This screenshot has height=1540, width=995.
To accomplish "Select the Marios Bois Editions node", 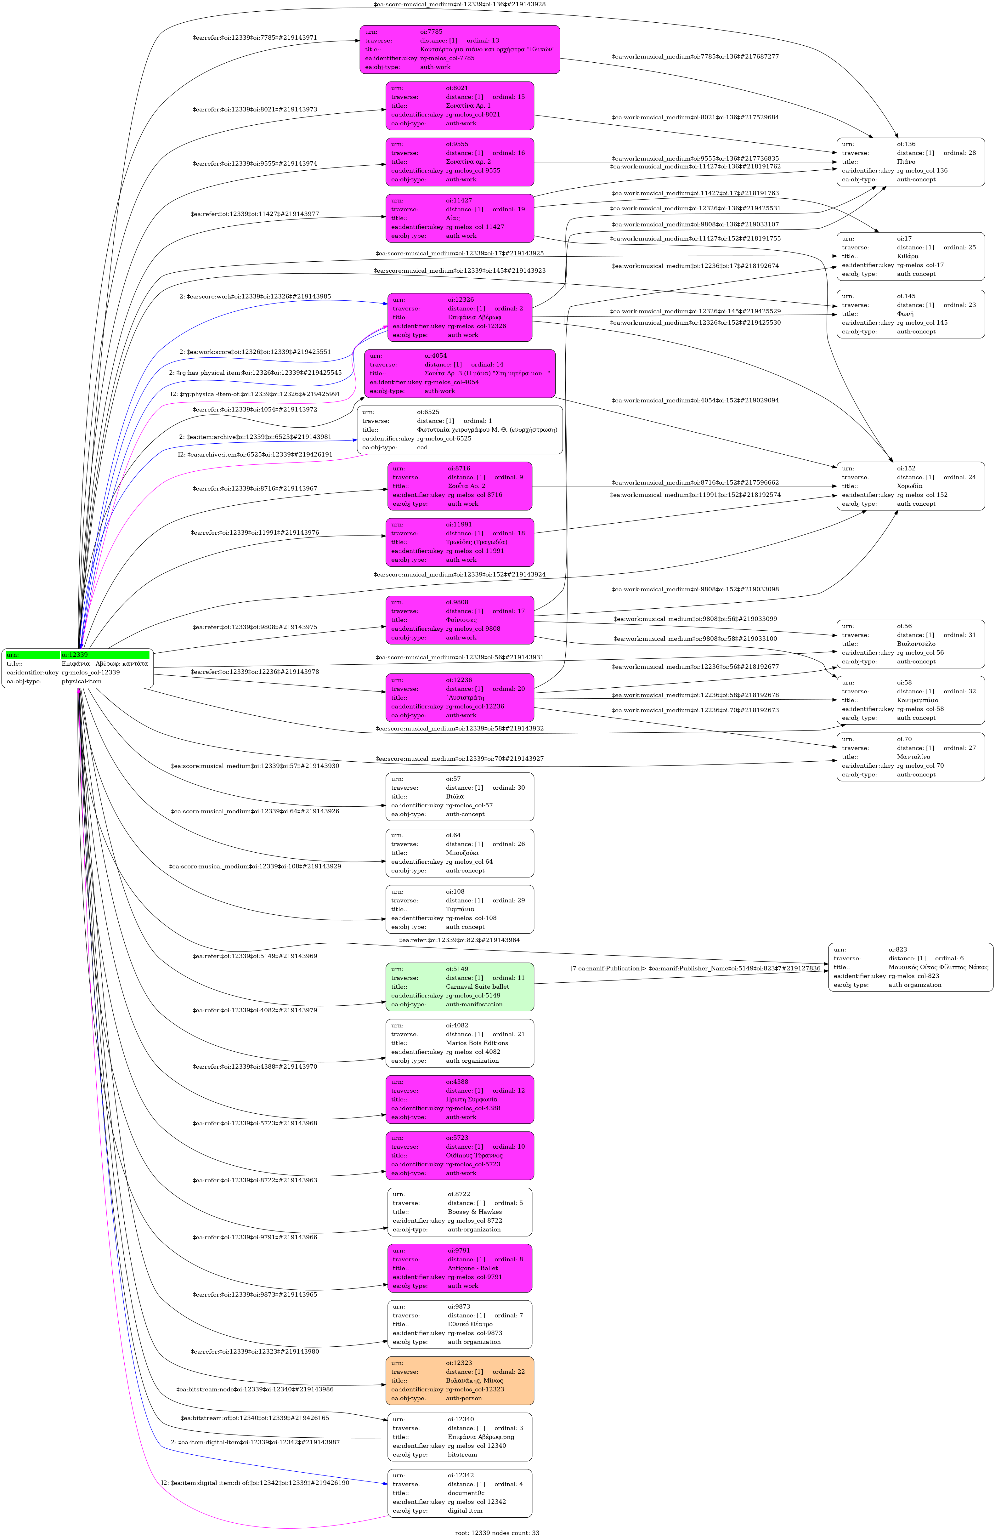I will point(459,1043).
